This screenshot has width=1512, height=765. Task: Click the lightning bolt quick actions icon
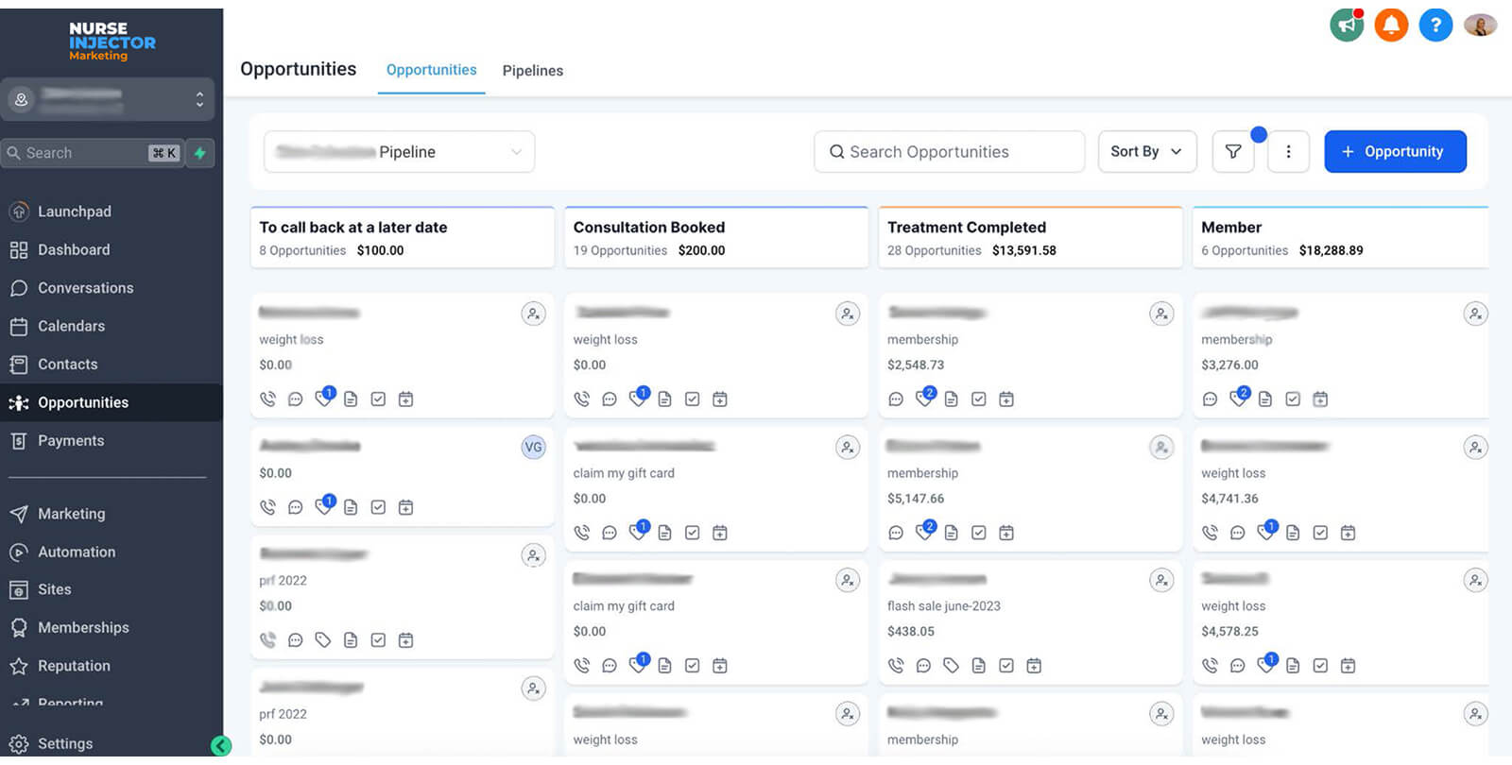coord(200,153)
